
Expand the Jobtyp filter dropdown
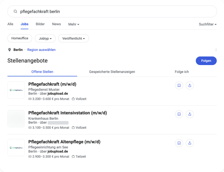click(x=45, y=38)
